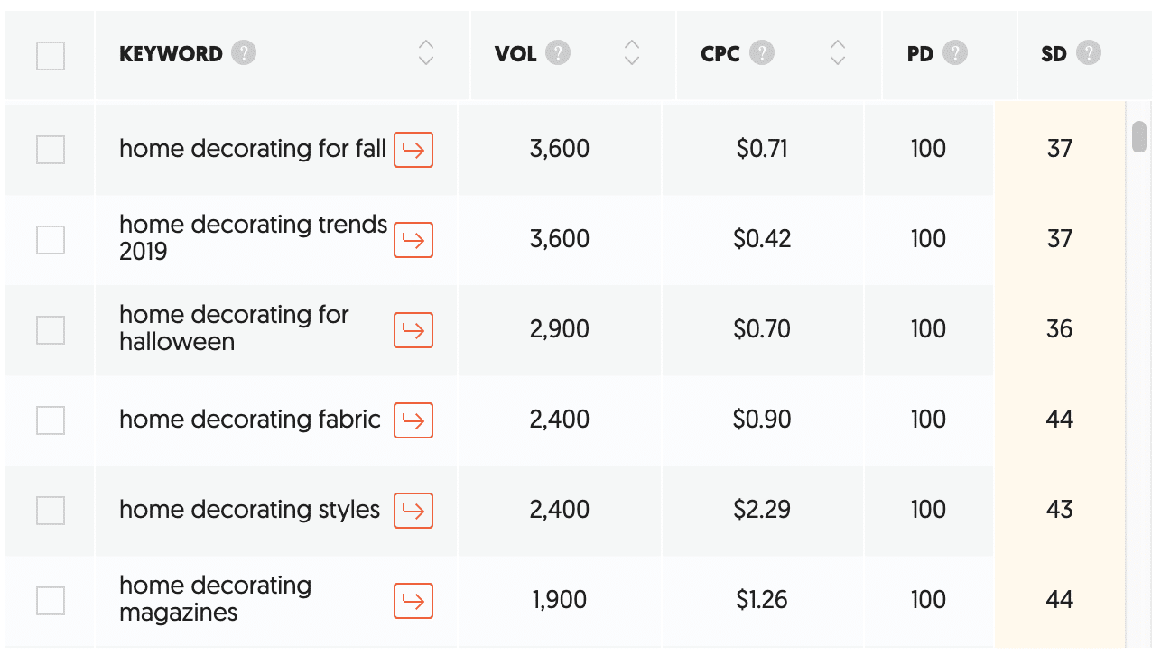Click arrow icon next to home decorating magazines
Viewport: 1170px width, 664px height.
tap(413, 601)
